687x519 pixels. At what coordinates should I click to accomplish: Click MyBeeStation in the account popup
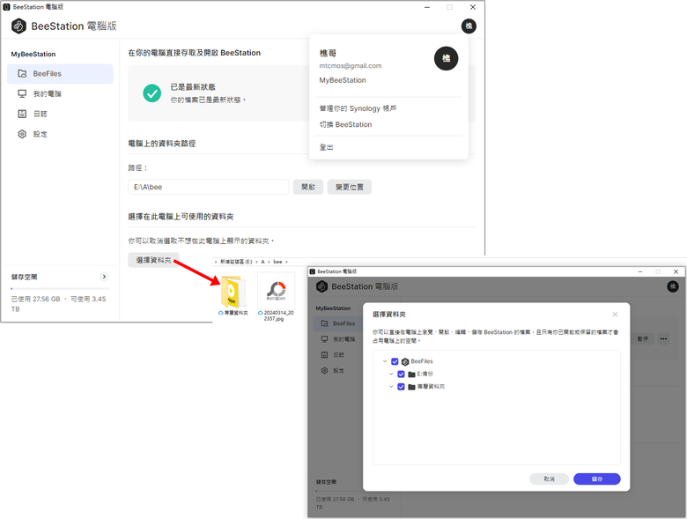tap(343, 80)
